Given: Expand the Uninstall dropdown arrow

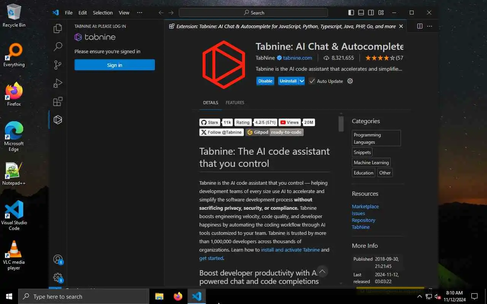Looking at the screenshot, I should click(302, 81).
